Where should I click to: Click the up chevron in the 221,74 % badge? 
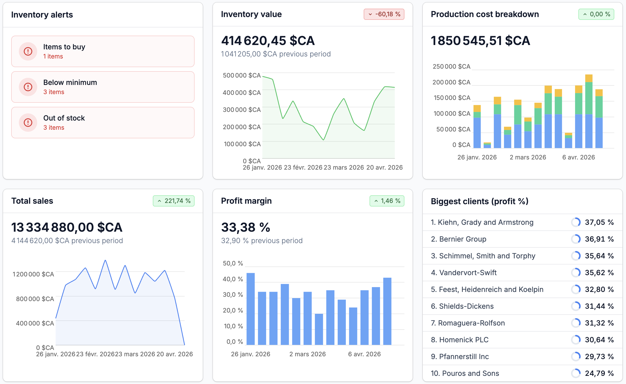[159, 201]
